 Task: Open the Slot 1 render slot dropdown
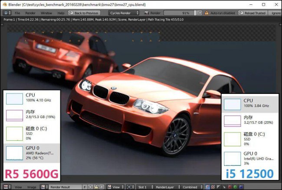pos(145,187)
